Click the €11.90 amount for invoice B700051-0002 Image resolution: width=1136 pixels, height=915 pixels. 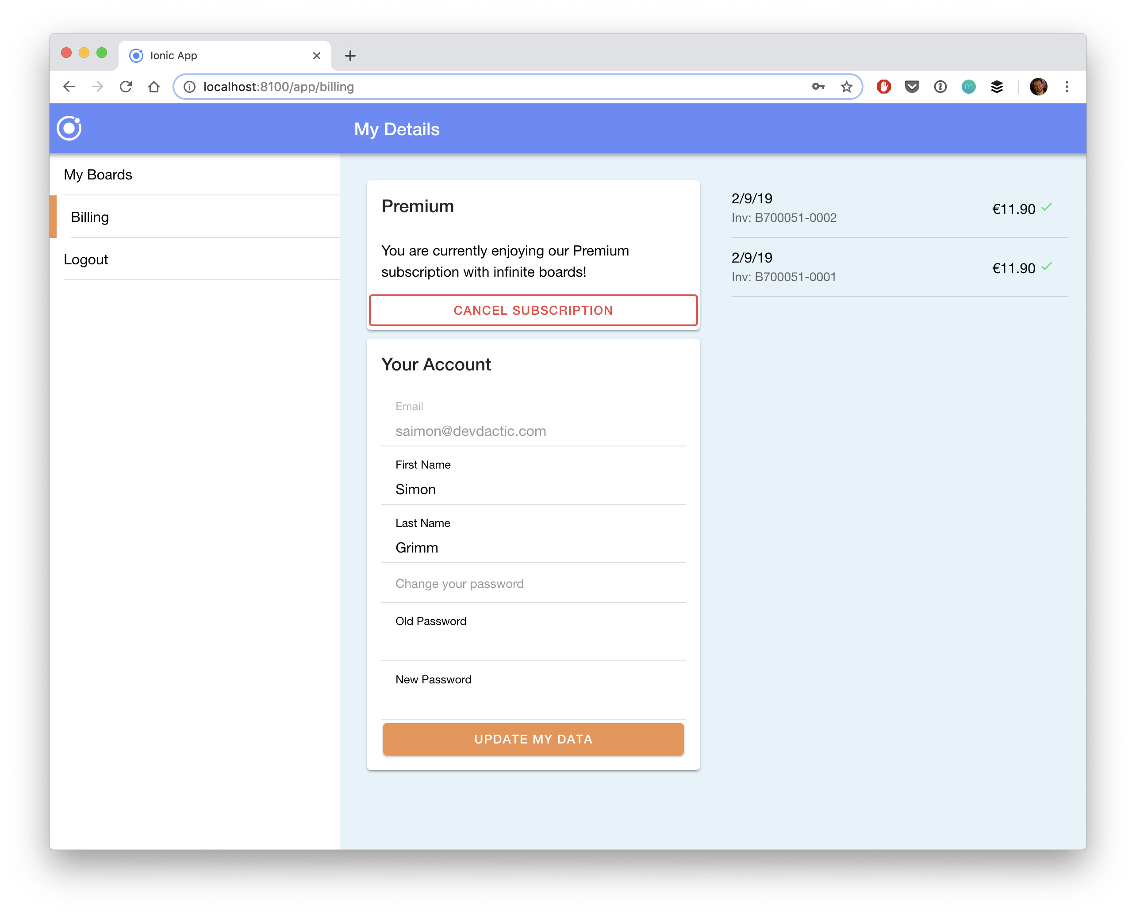(1013, 209)
